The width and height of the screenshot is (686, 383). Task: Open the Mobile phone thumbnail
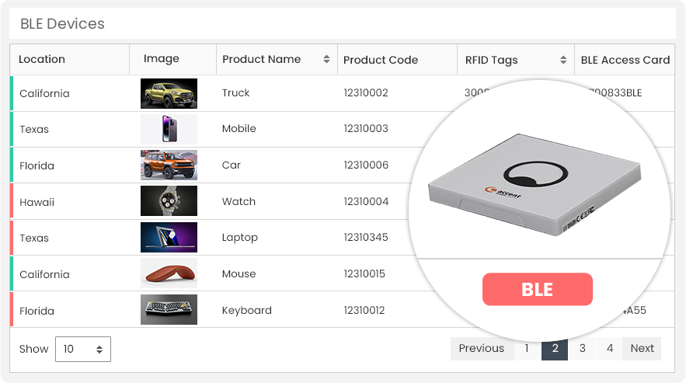pyautogui.click(x=169, y=129)
